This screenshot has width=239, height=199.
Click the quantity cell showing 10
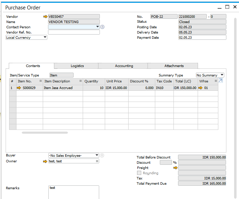(x=94, y=88)
